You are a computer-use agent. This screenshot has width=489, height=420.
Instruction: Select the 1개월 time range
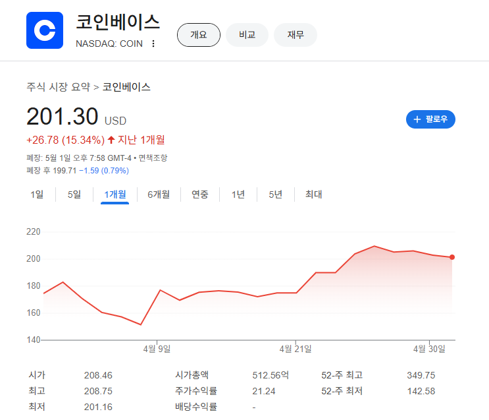[115, 195]
